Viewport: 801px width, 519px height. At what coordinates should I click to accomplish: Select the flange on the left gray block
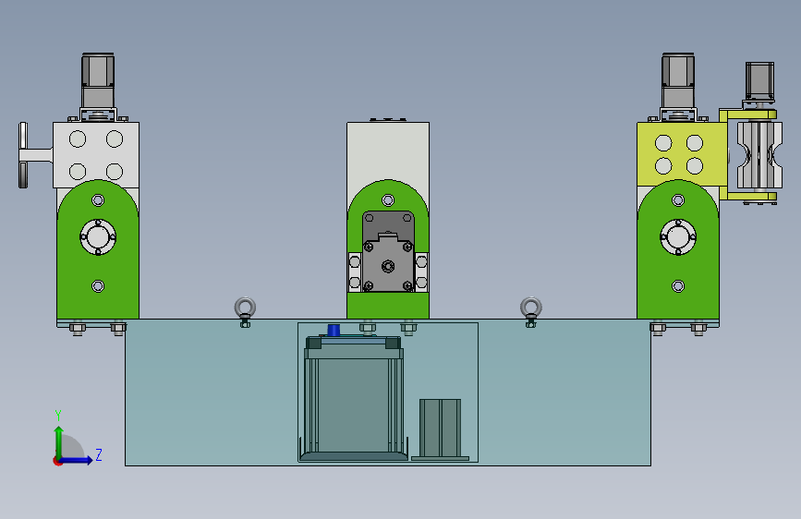click(x=35, y=155)
